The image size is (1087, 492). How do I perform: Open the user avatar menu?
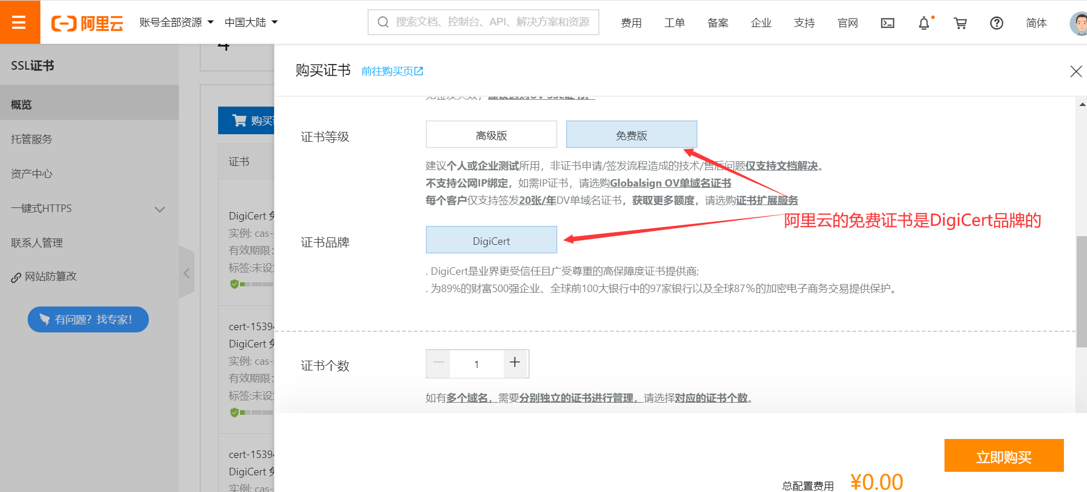click(x=1078, y=23)
